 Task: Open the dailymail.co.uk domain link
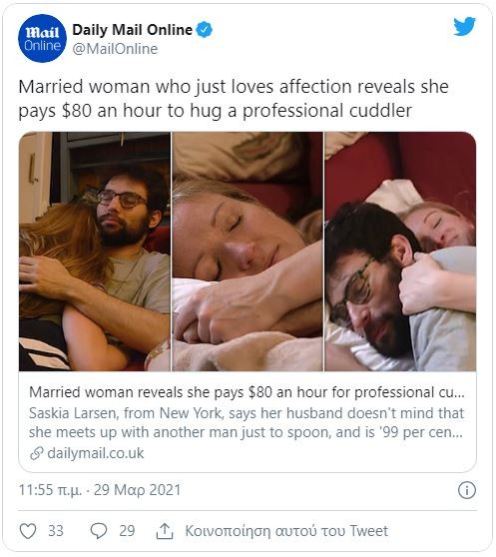(96, 453)
